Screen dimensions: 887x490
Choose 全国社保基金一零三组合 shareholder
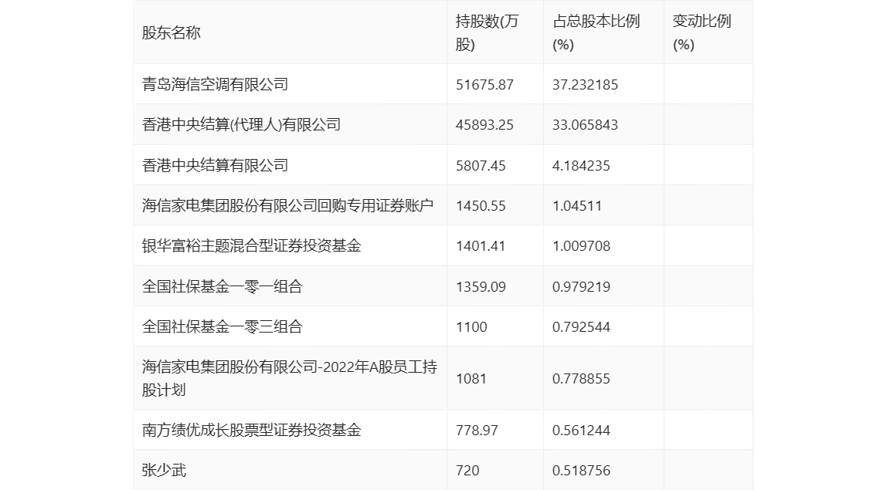222,326
